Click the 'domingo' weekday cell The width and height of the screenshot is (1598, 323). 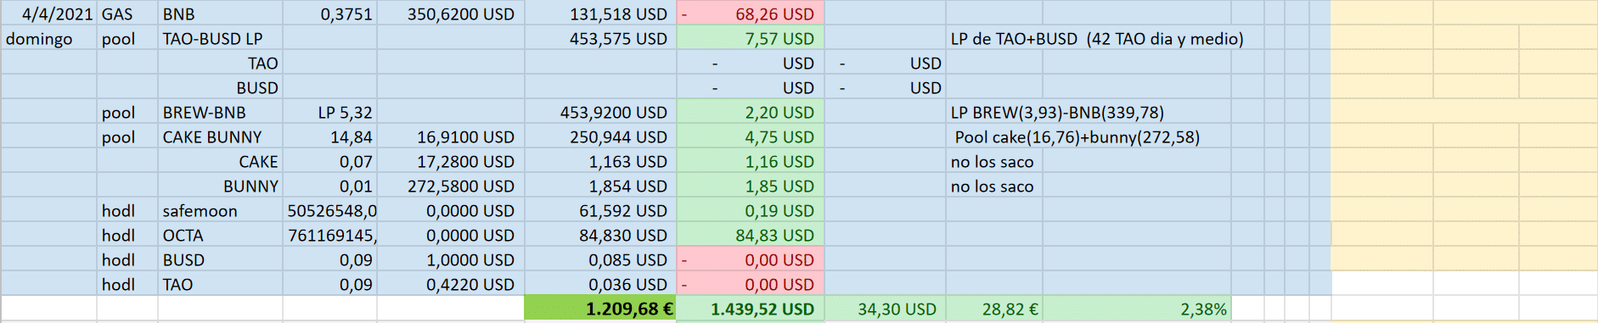click(x=49, y=38)
